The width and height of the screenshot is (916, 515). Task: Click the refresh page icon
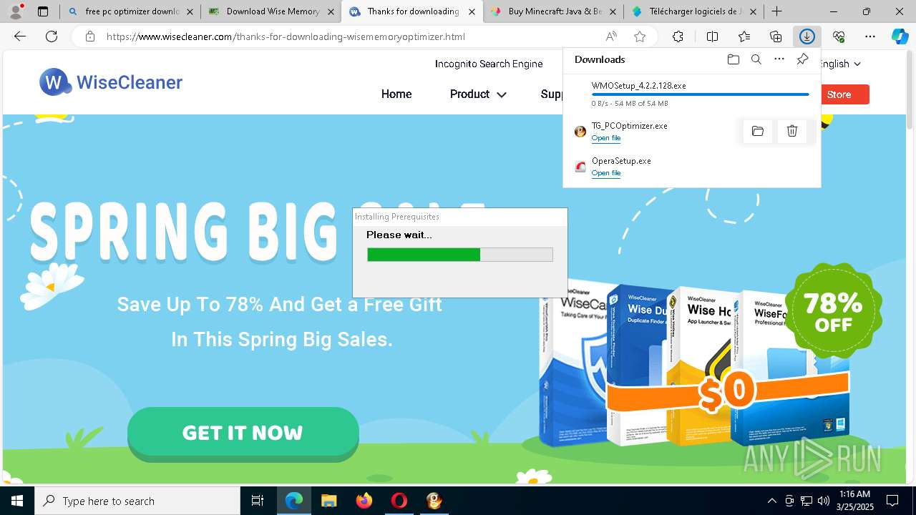tap(52, 36)
